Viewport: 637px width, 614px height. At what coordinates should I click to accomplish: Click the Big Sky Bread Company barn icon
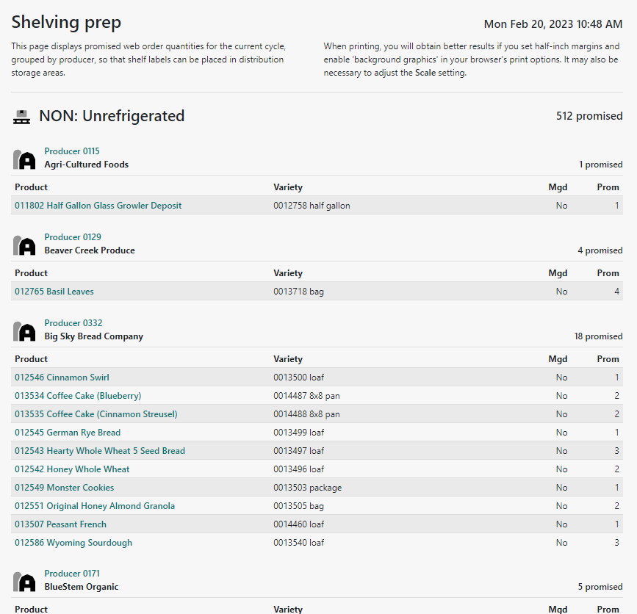coord(24,331)
